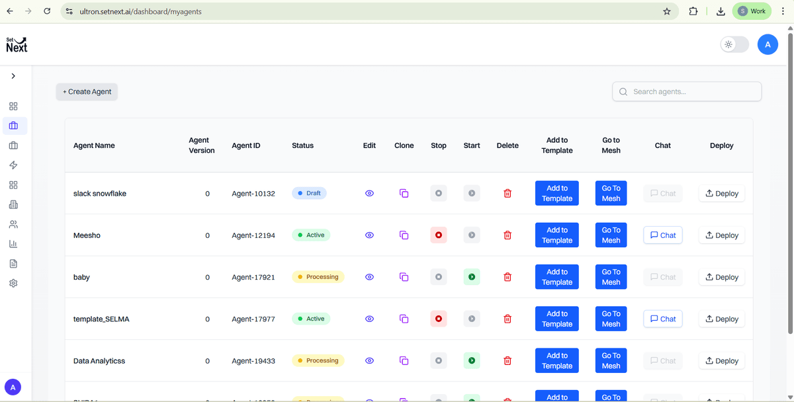This screenshot has height=402, width=794.
Task: Click the Status column header
Action: [302, 145]
